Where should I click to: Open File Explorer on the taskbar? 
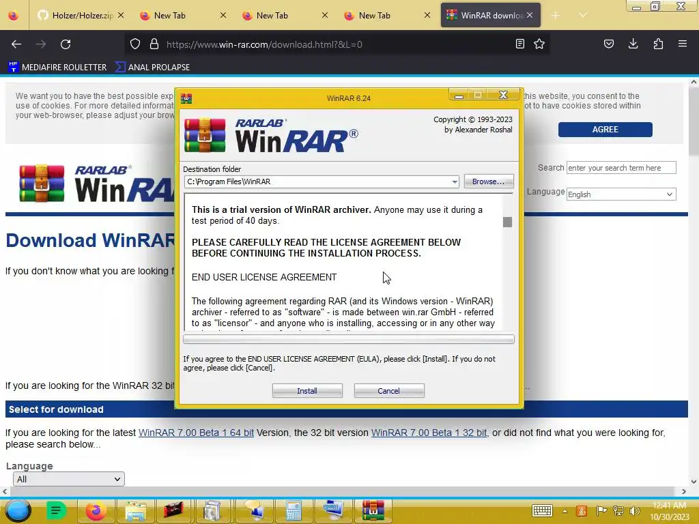click(x=136, y=510)
